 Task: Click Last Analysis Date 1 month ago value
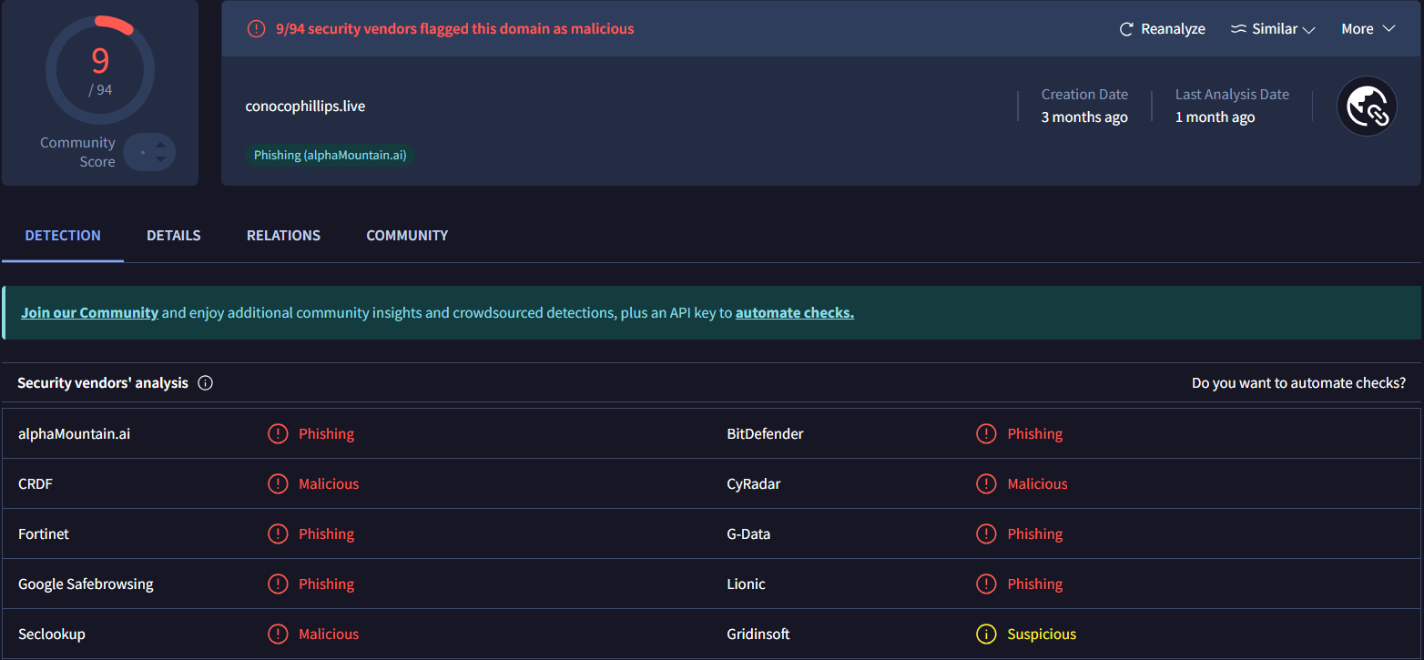[1215, 117]
